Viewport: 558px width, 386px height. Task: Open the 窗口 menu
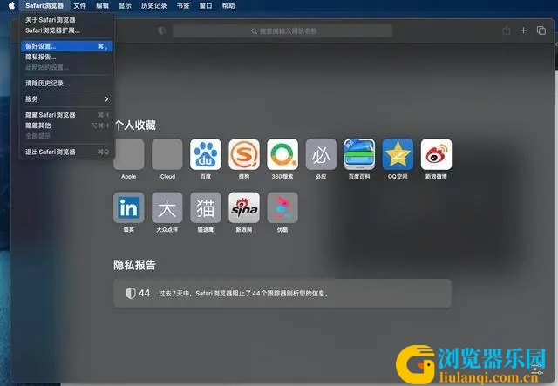pyautogui.click(x=206, y=6)
